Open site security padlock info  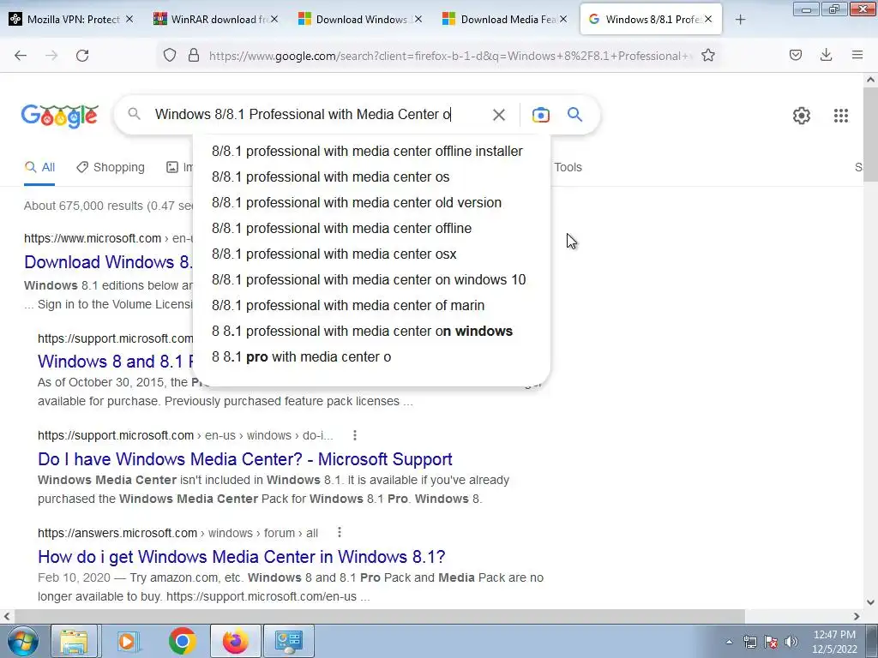pos(194,55)
